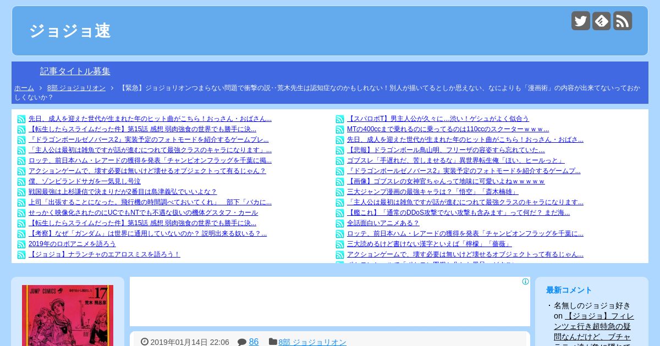Open 僕、ゾンビランドサガを一気見し号泣 link
The height and width of the screenshot is (346, 660).
[85, 181]
